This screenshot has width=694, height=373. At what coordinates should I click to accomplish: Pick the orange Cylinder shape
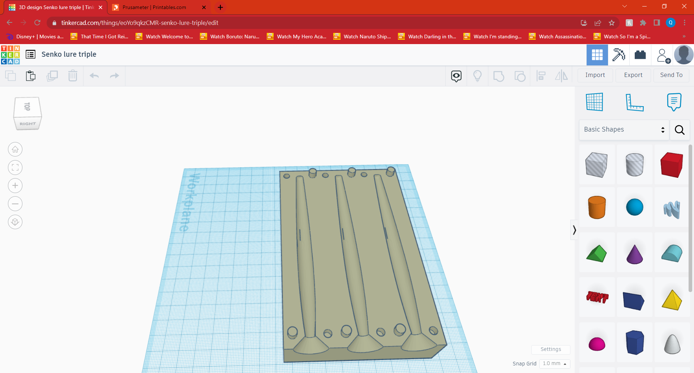[x=597, y=207]
